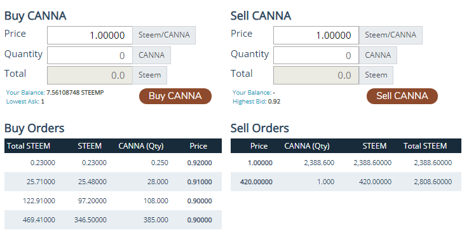Click the Sell CANNA button
Image resolution: width=469 pixels, height=235 pixels.
402,96
